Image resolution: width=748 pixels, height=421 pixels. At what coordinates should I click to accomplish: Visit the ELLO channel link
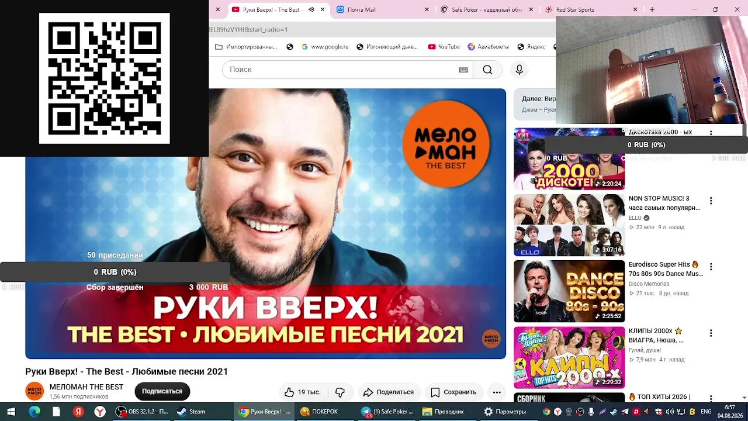pyautogui.click(x=635, y=218)
